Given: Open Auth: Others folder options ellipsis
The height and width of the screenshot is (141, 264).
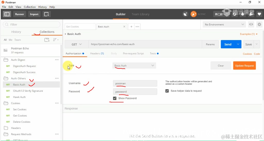Looking at the screenshot, I should tap(57, 79).
